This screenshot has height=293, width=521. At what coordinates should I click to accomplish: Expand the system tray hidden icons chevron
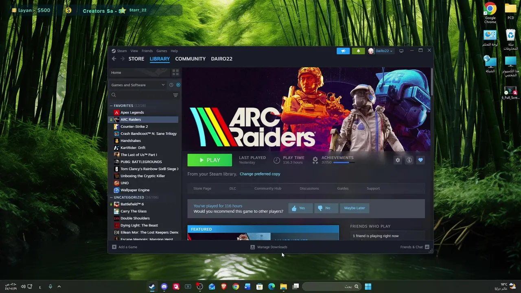pos(59,286)
